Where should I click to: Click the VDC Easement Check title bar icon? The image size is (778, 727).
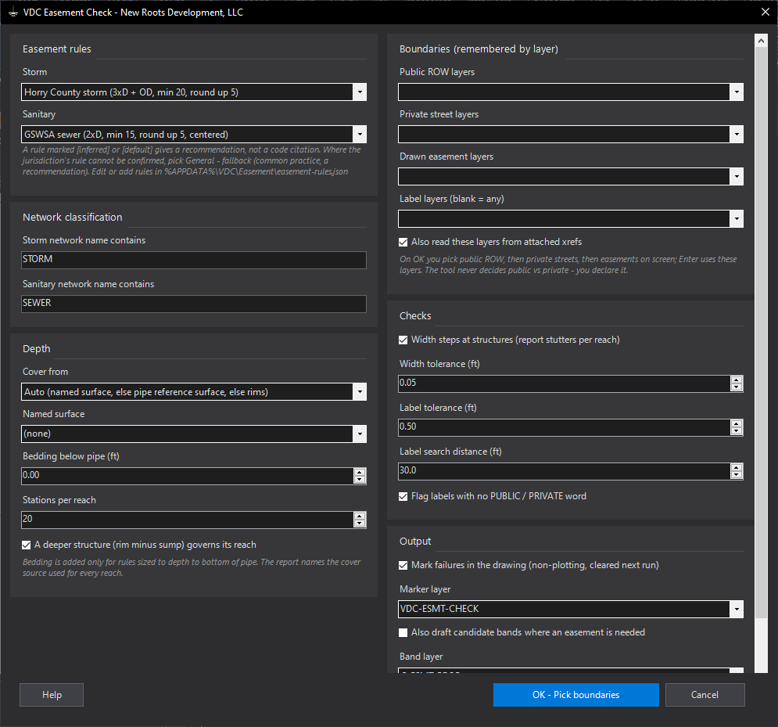click(13, 13)
